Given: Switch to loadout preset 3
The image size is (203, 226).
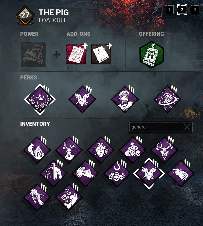Looking at the screenshot, I should click(x=195, y=10).
